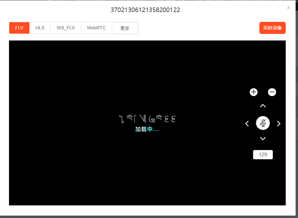The image size is (298, 218).
Task: Expand the 更多 protocol options
Action: [125, 28]
